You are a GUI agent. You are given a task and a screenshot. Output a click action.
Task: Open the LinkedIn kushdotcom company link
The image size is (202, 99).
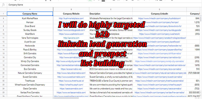(x=159, y=18)
